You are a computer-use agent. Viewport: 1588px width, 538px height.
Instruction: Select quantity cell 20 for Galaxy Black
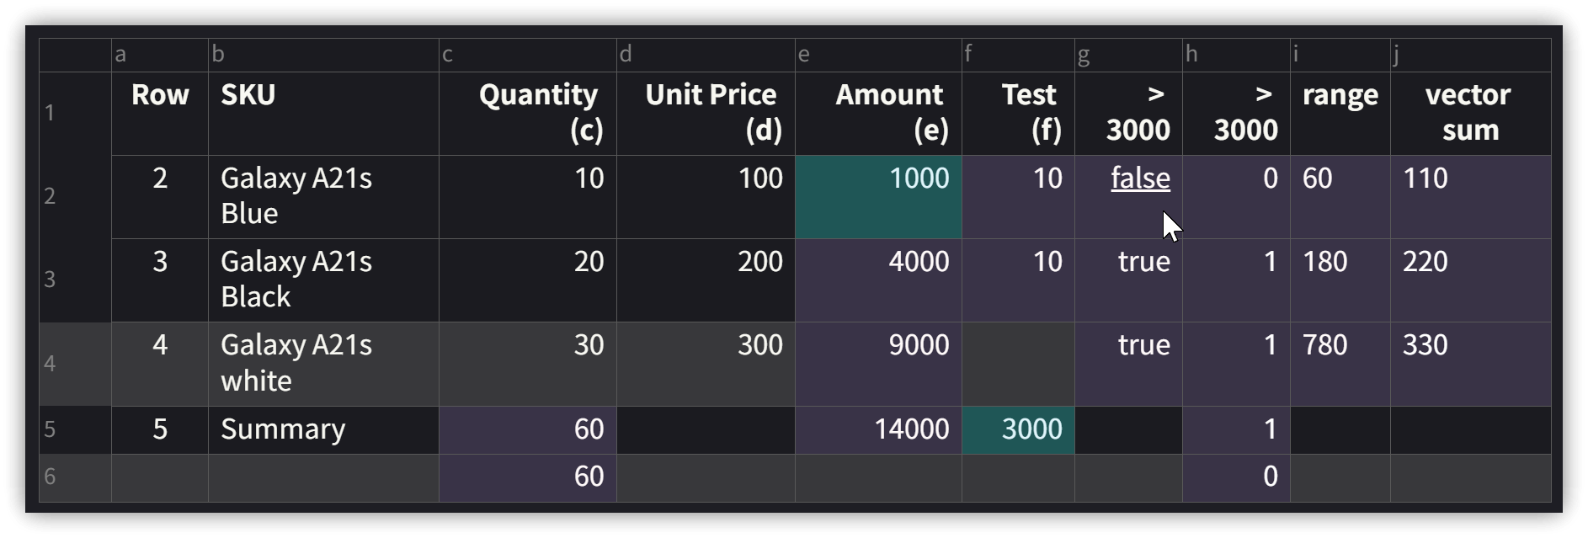pos(528,280)
